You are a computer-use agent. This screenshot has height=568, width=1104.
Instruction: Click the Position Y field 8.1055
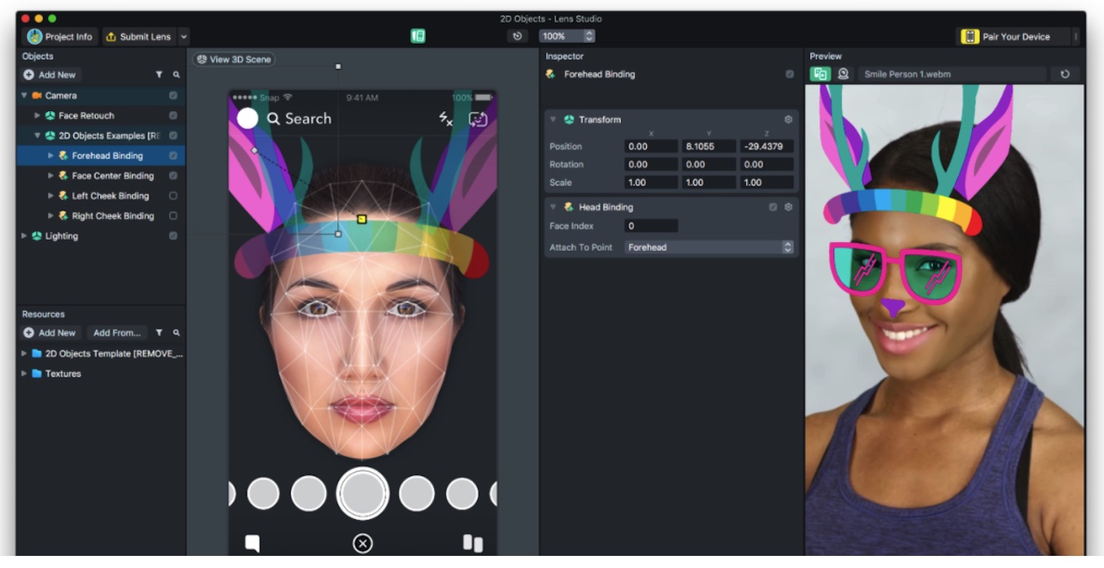coord(709,147)
